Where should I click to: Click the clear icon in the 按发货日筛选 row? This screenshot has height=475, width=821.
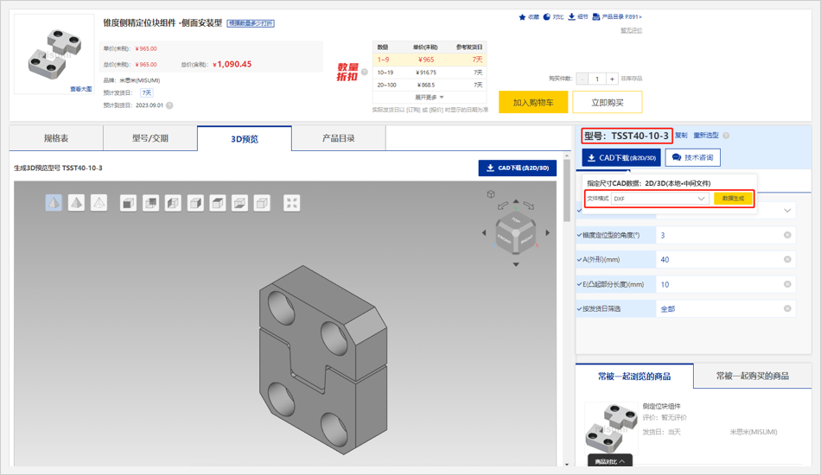(787, 308)
